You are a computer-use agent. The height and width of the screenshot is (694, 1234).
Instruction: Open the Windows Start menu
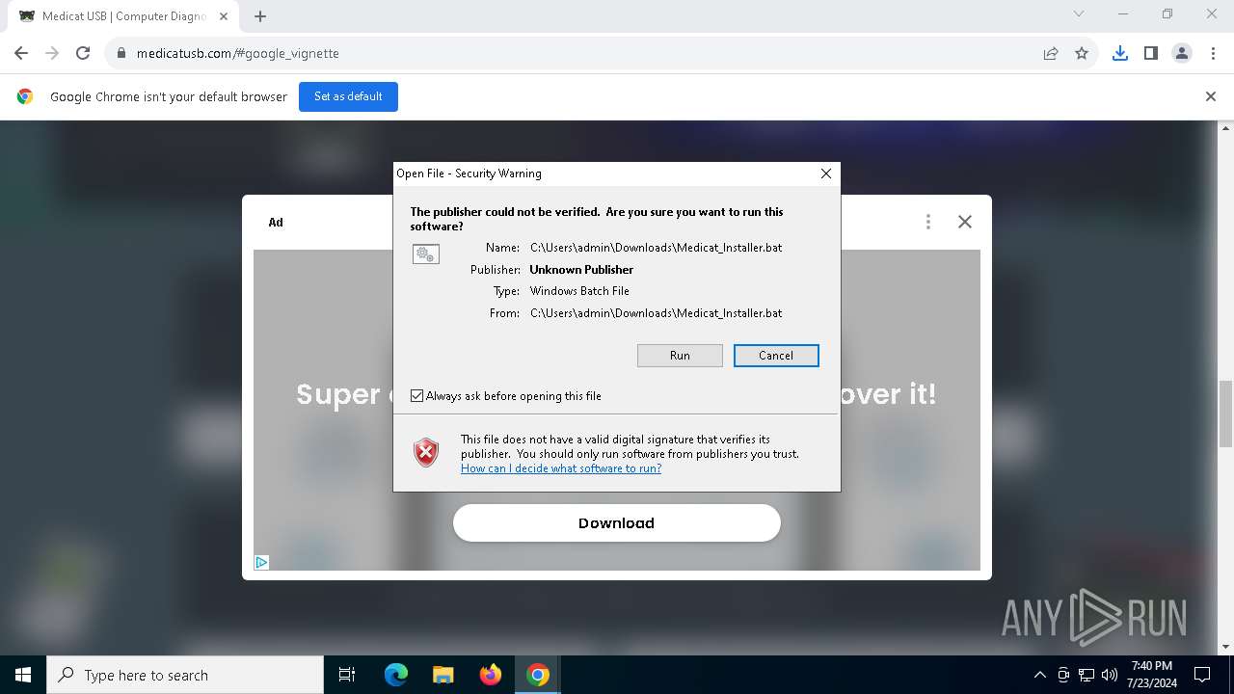(x=23, y=675)
